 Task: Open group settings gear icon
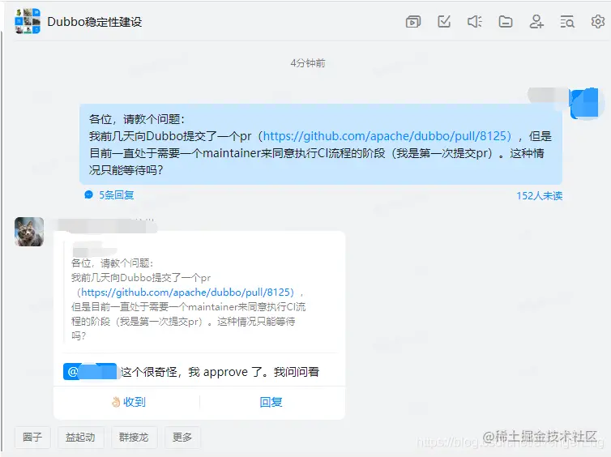(598, 21)
